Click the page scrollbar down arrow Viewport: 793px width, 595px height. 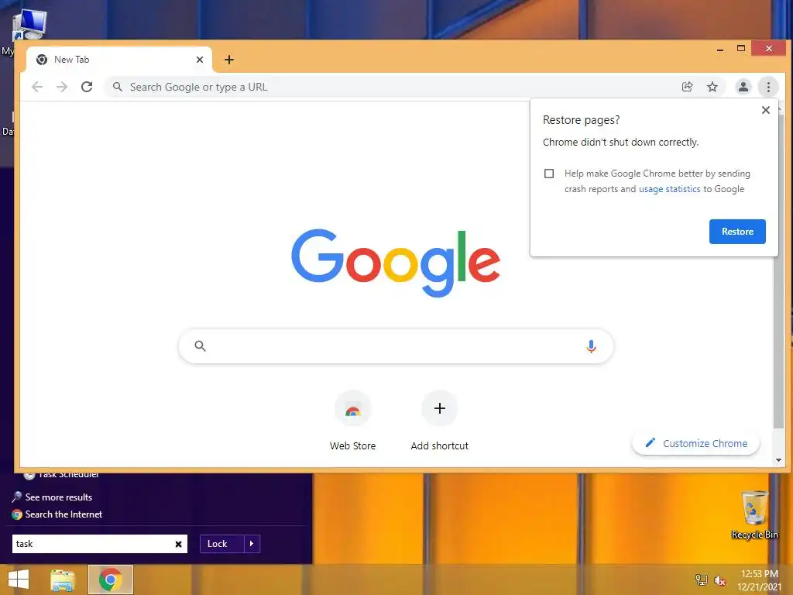coord(778,460)
